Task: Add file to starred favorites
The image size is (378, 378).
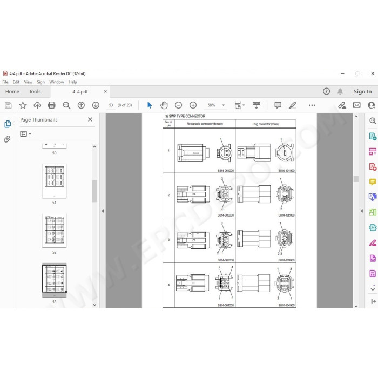Action: click(x=23, y=105)
